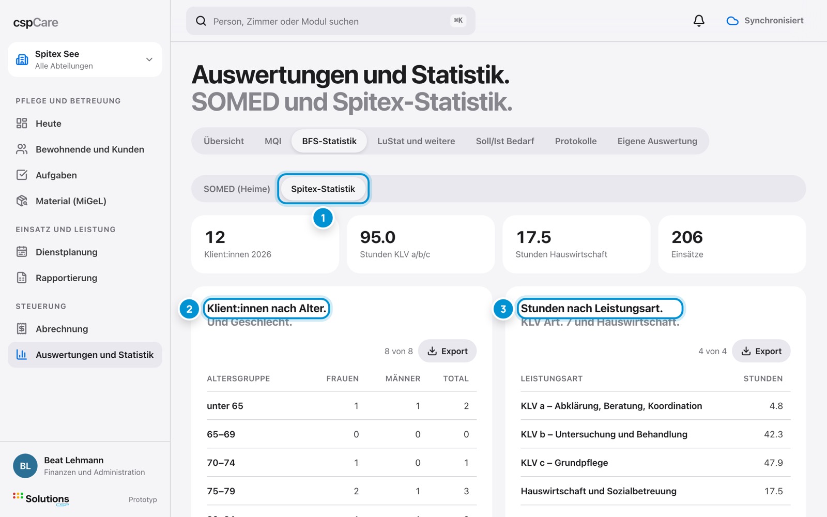Click the Aufgaben checkbox icon
The height and width of the screenshot is (517, 827).
pos(22,175)
